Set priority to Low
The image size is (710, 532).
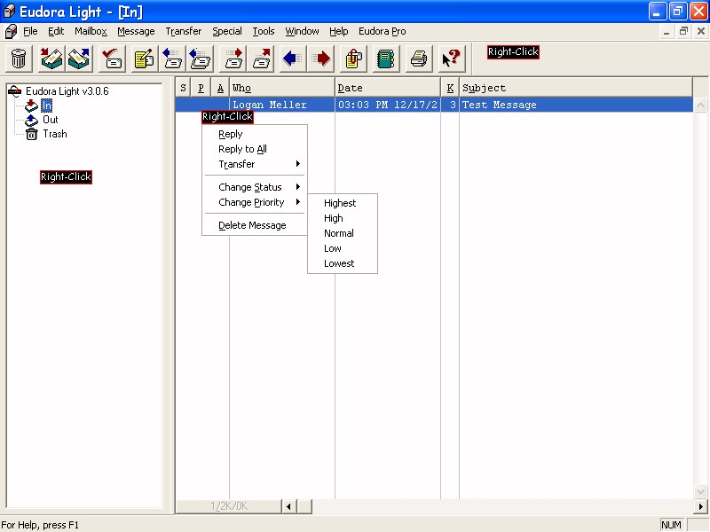[x=343, y=248]
